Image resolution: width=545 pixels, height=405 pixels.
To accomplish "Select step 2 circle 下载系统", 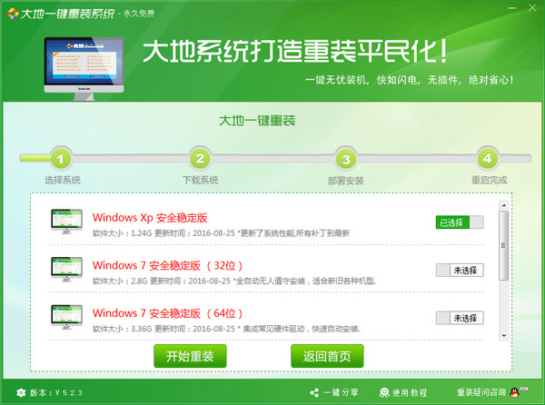I will [x=200, y=159].
